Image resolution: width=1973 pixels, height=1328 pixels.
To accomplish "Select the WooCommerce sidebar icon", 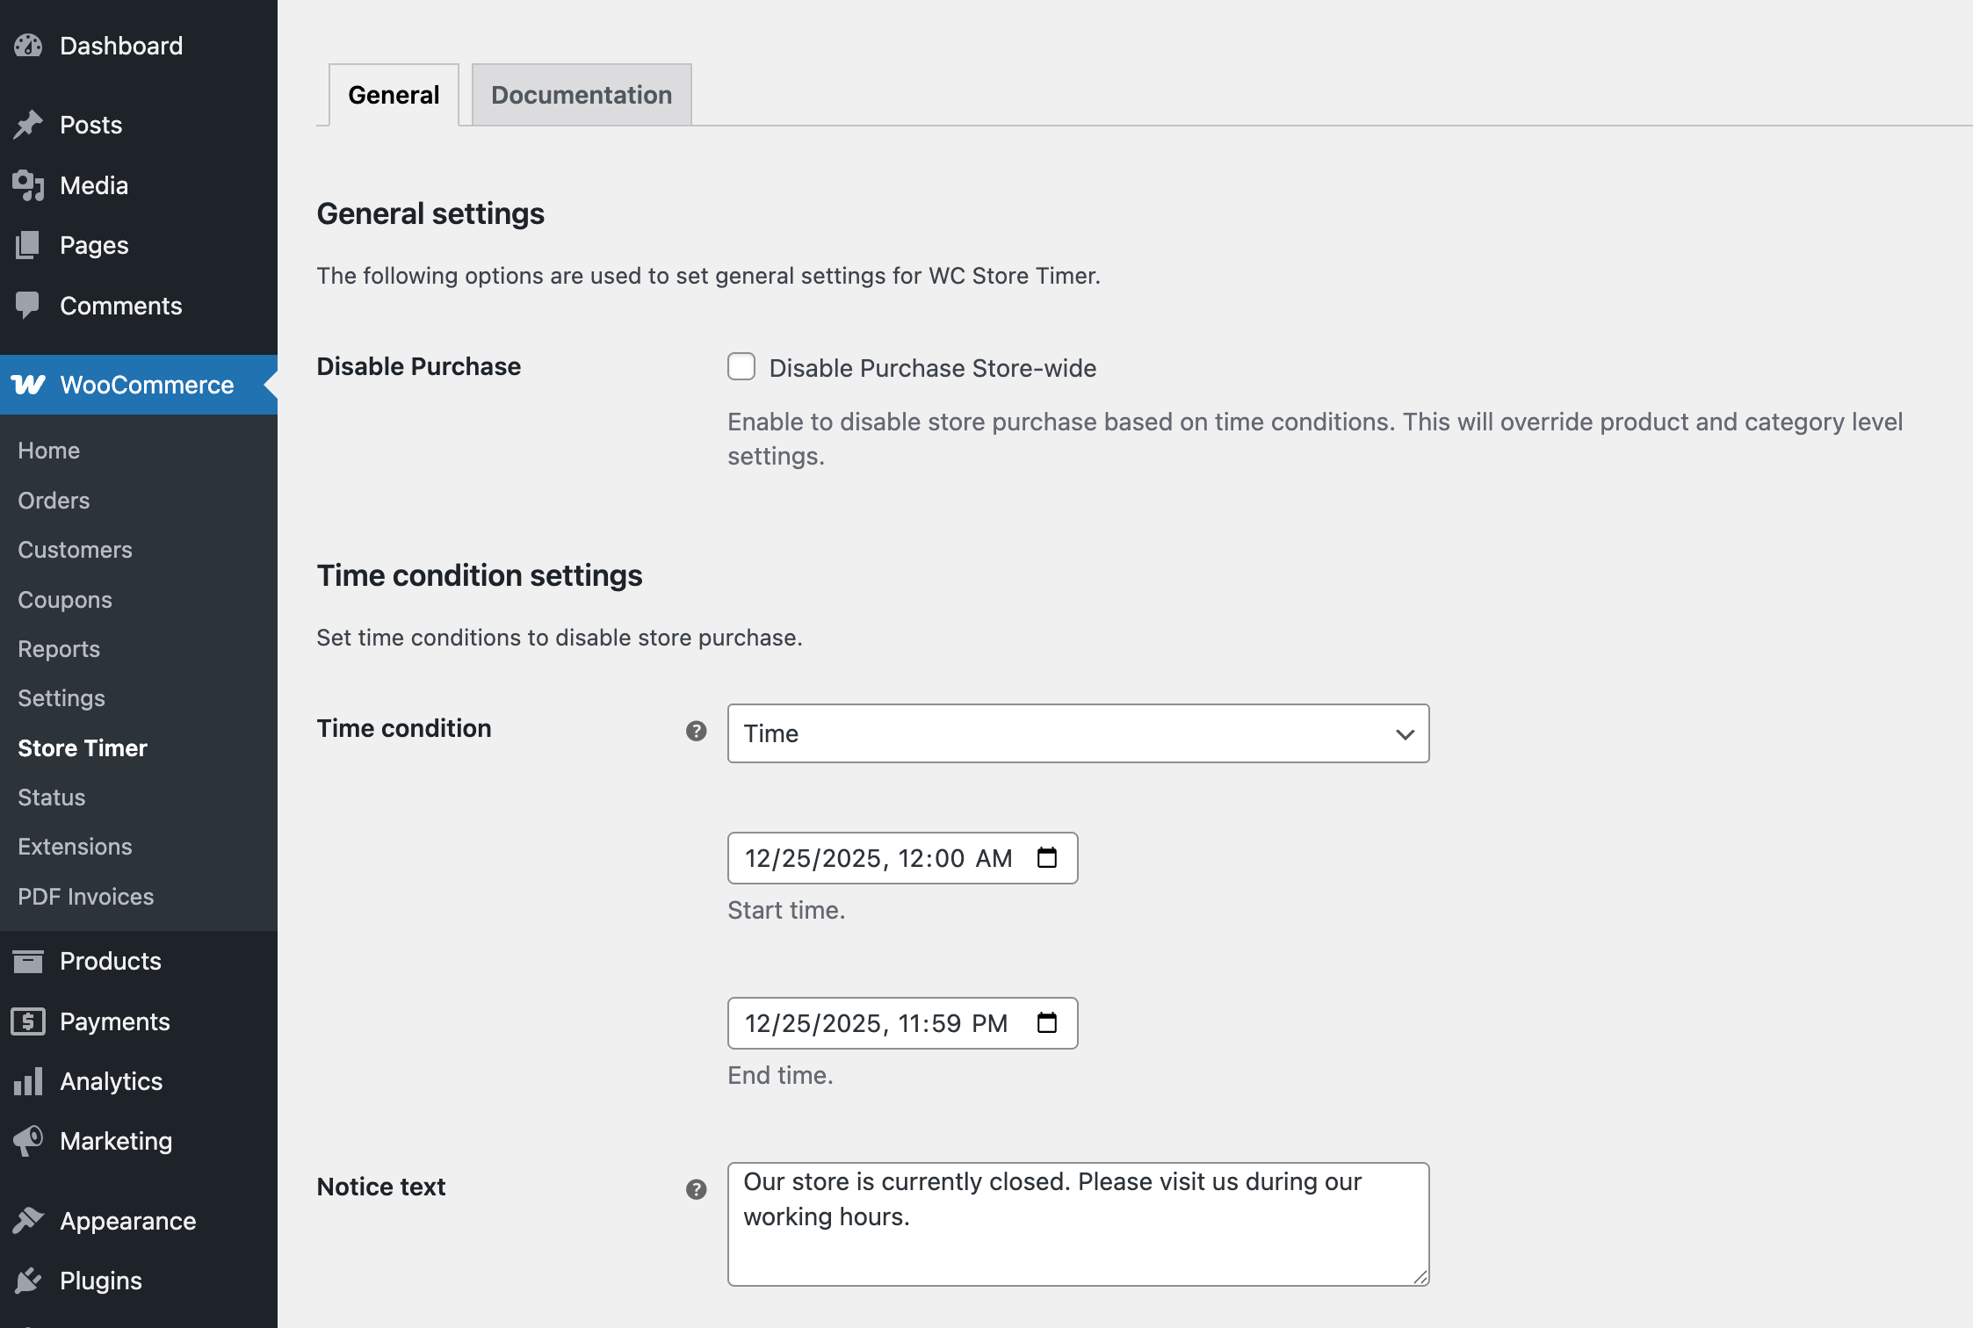I will click(x=27, y=385).
